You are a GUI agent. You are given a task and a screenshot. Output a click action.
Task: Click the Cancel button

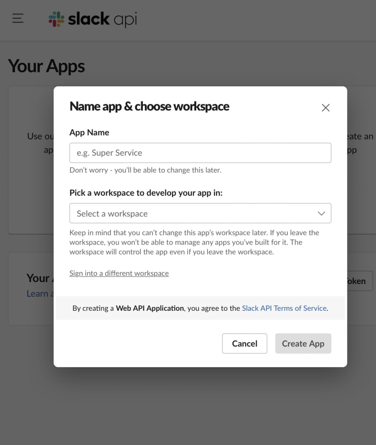coord(244,344)
